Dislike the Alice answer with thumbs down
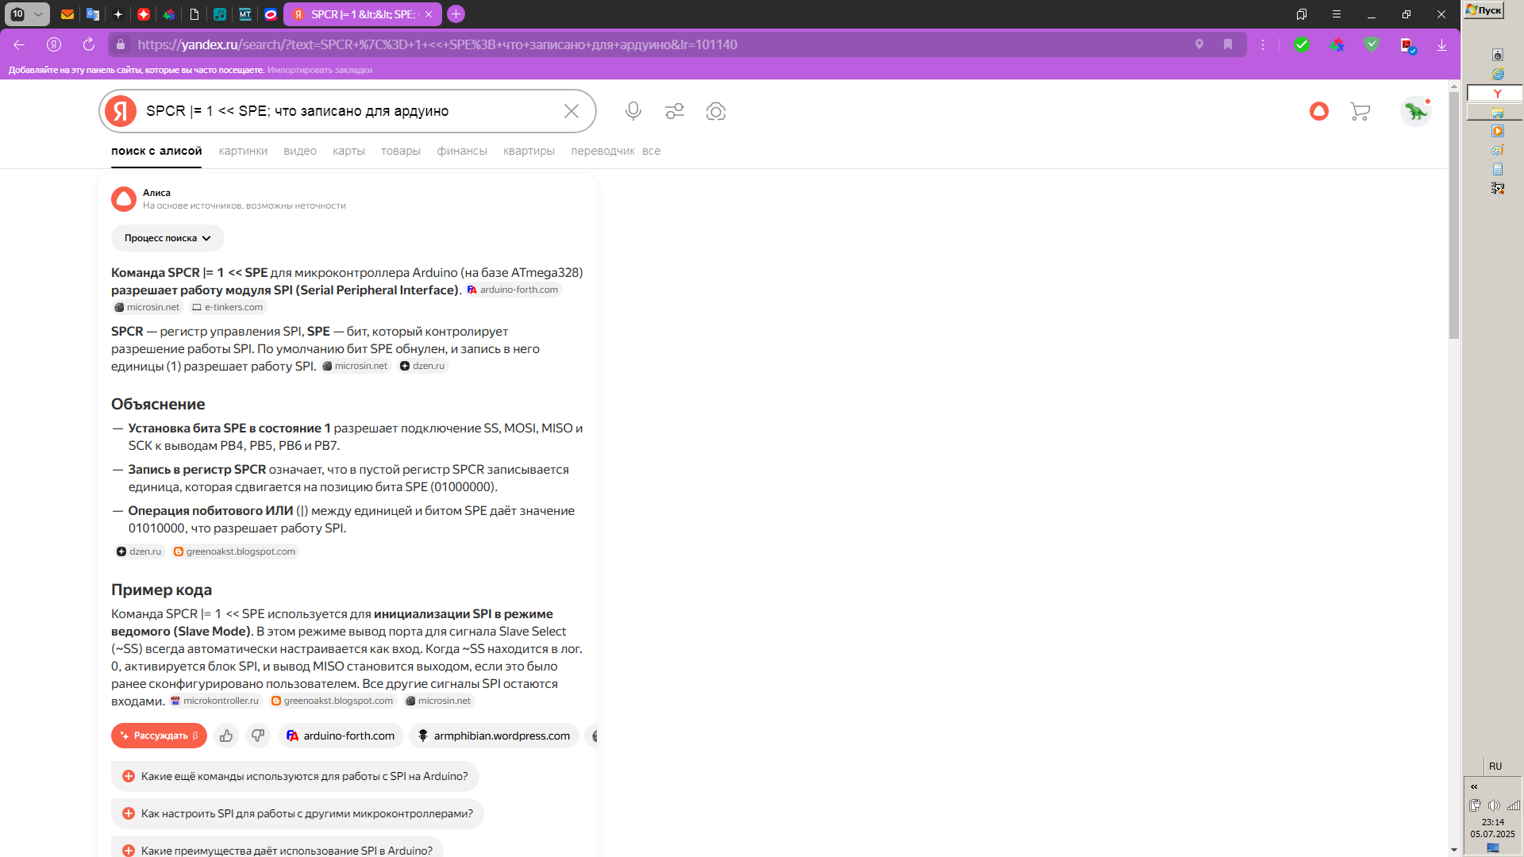This screenshot has height=857, width=1524. (x=258, y=736)
